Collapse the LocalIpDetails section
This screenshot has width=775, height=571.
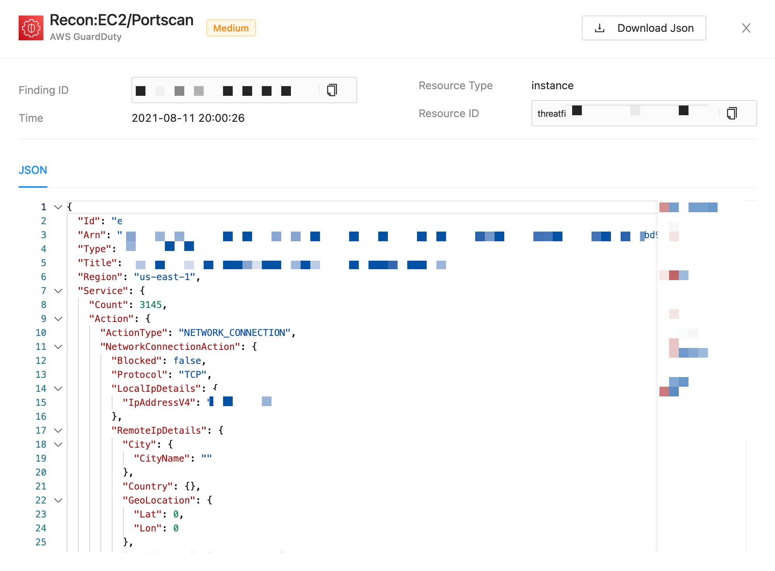58,389
